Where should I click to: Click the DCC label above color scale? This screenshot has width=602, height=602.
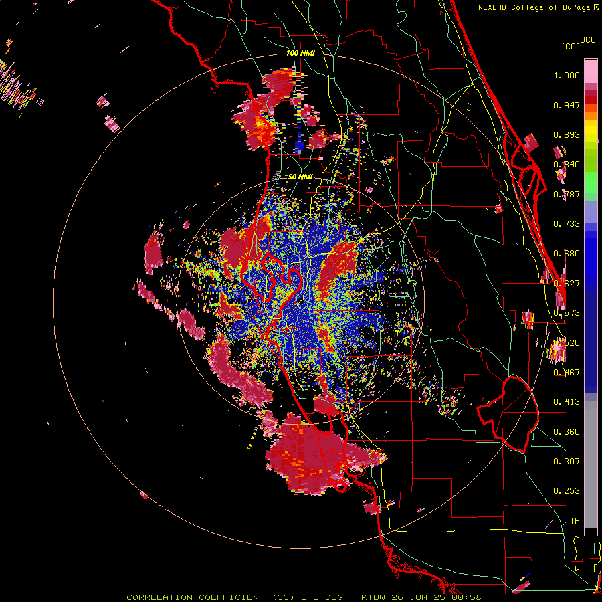click(587, 40)
